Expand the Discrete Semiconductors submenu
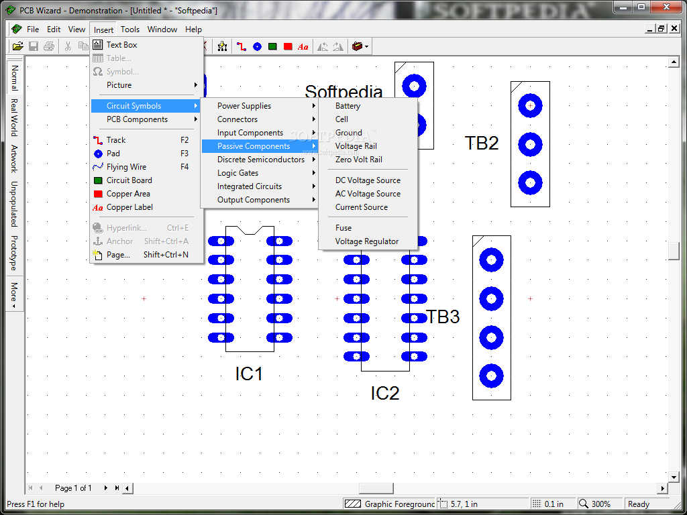The image size is (687, 515). [260, 160]
